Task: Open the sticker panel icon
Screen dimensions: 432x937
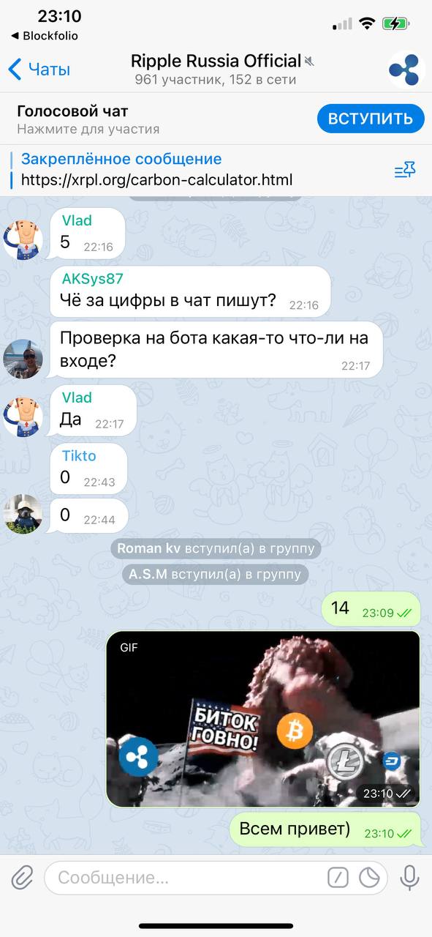Action: (369, 878)
